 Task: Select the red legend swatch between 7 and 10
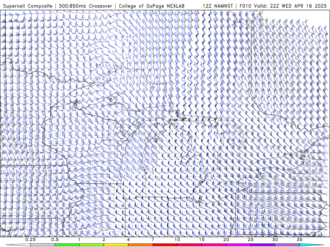pos(165,245)
